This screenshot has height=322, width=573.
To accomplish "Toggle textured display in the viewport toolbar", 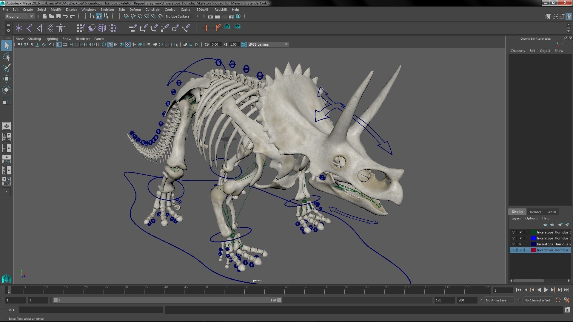I will click(x=128, y=44).
